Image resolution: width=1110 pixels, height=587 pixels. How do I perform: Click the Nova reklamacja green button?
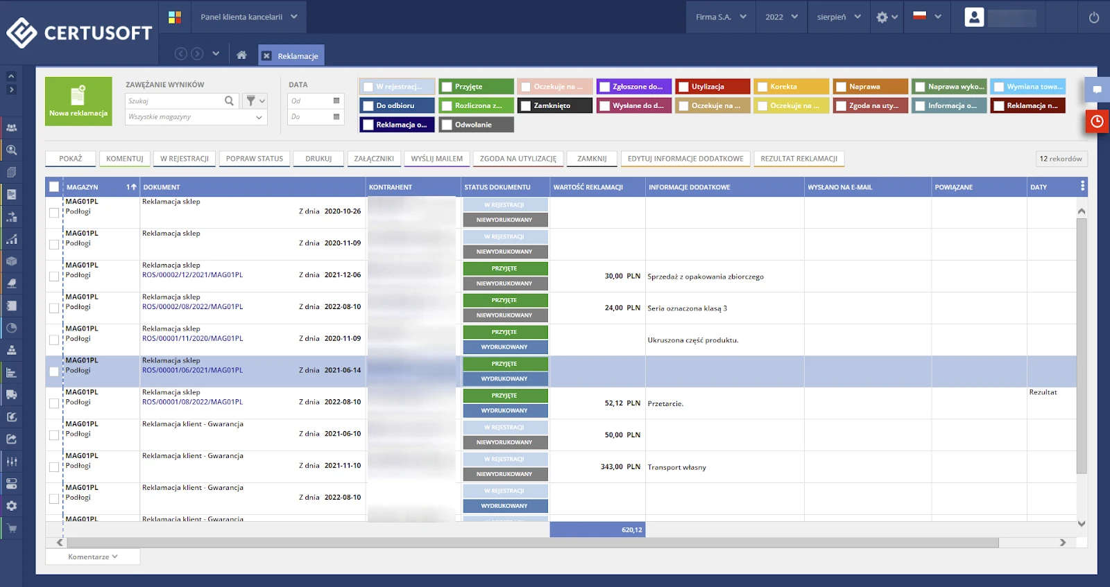coord(78,101)
